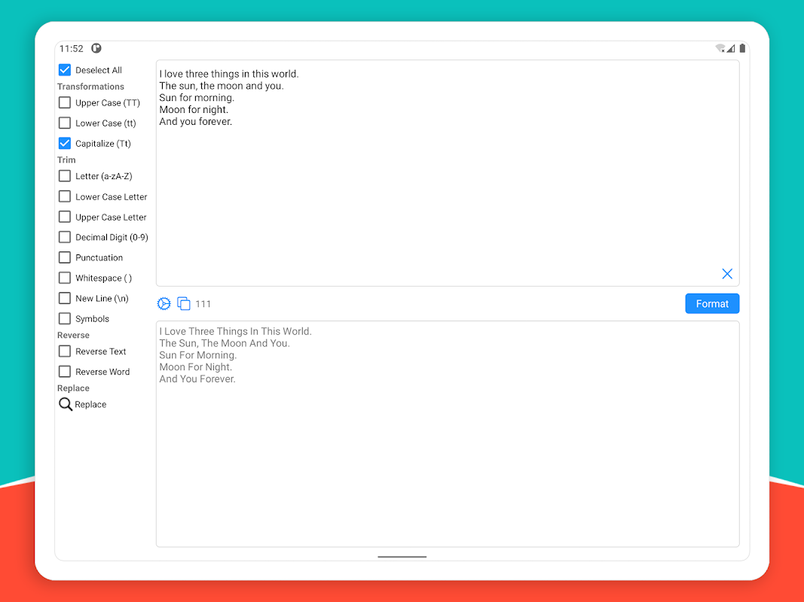804x602 pixels.
Task: Enable the Reverse Text checkbox
Action: coord(65,351)
